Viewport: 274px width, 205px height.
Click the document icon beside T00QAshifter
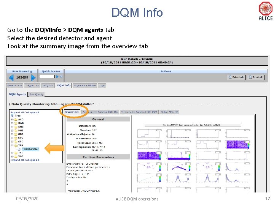[19, 149]
